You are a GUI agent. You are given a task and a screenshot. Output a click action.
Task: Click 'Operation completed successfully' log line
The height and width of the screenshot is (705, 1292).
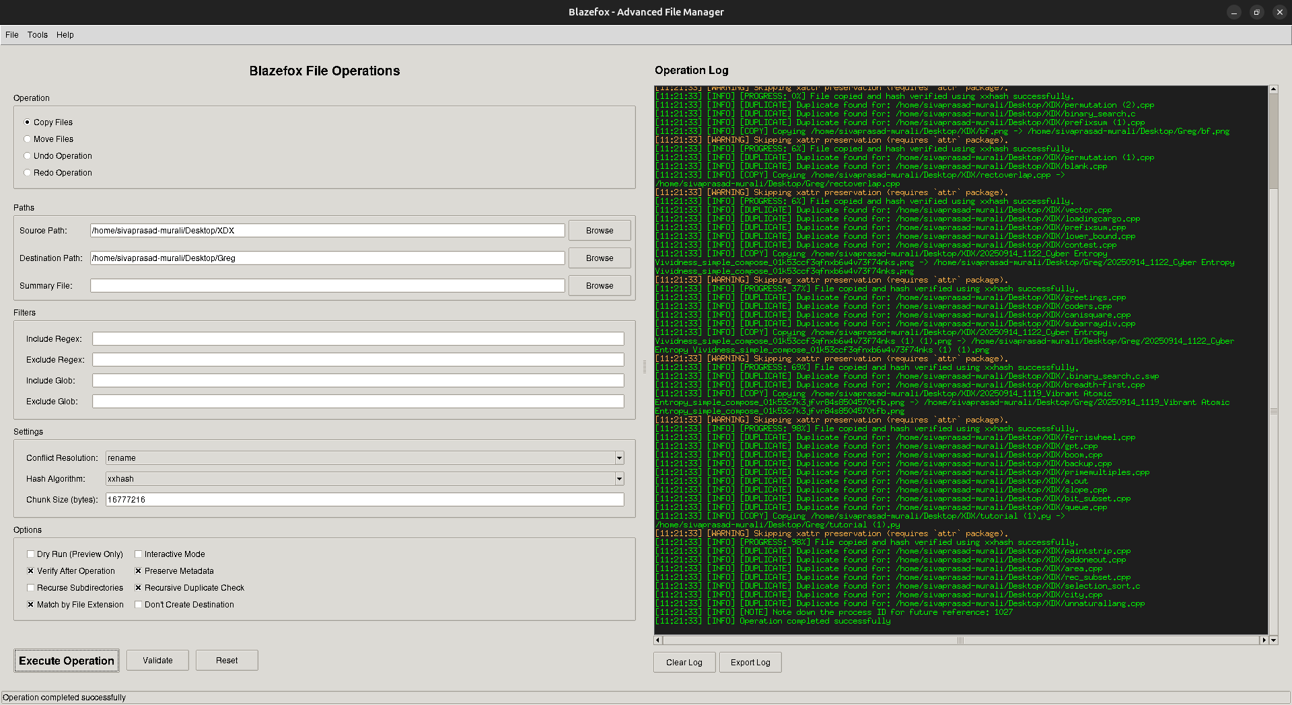773,621
